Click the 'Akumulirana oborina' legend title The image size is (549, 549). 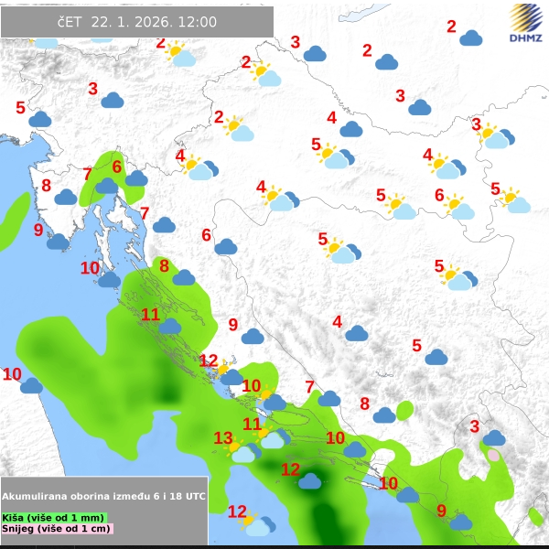coord(103,496)
